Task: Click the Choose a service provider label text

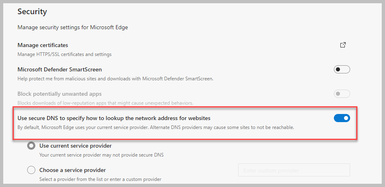Action: (73, 170)
